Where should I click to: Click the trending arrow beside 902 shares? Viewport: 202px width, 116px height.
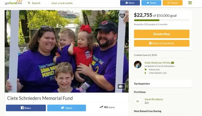101,107
